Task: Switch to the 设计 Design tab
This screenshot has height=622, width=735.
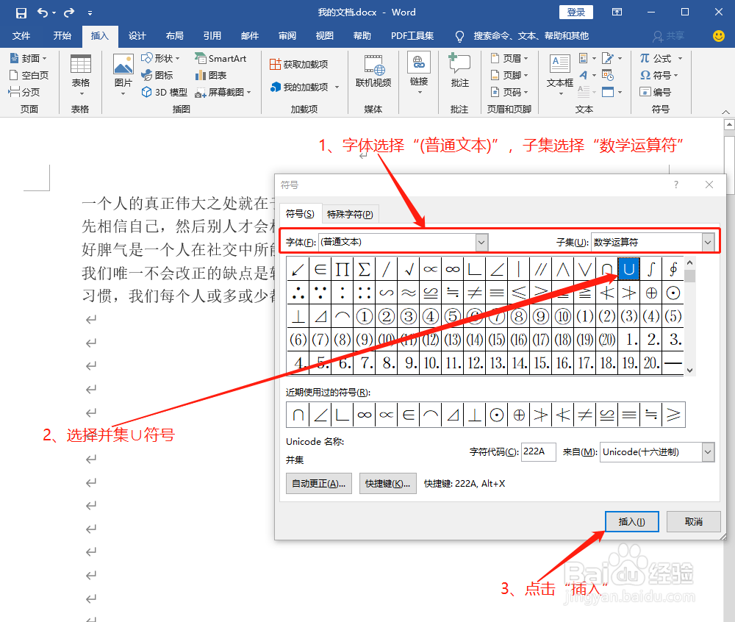Action: (x=137, y=35)
